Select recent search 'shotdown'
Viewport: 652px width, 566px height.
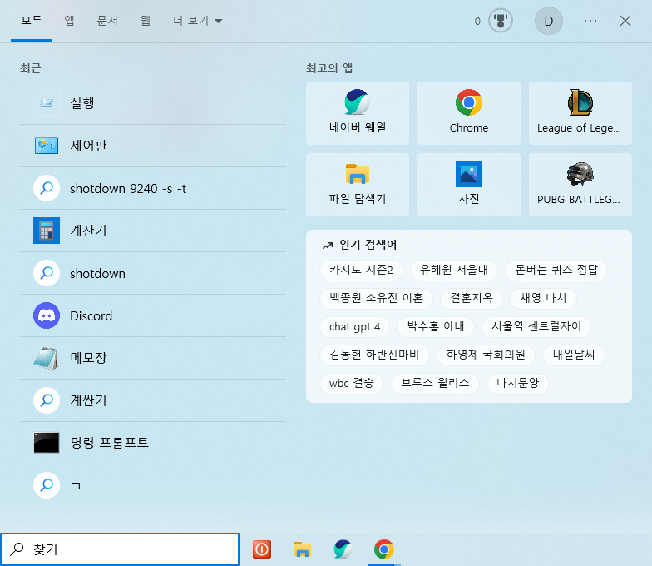[153, 273]
